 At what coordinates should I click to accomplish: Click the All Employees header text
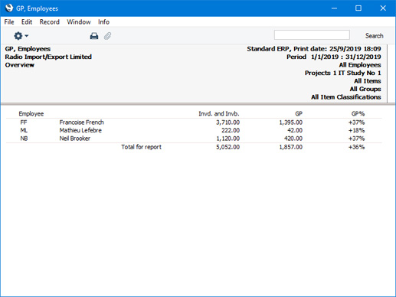coord(360,65)
